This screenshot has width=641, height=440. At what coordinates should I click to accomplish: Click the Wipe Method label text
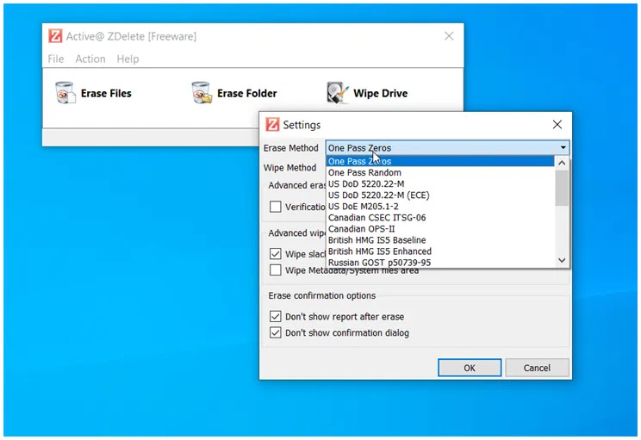point(289,168)
